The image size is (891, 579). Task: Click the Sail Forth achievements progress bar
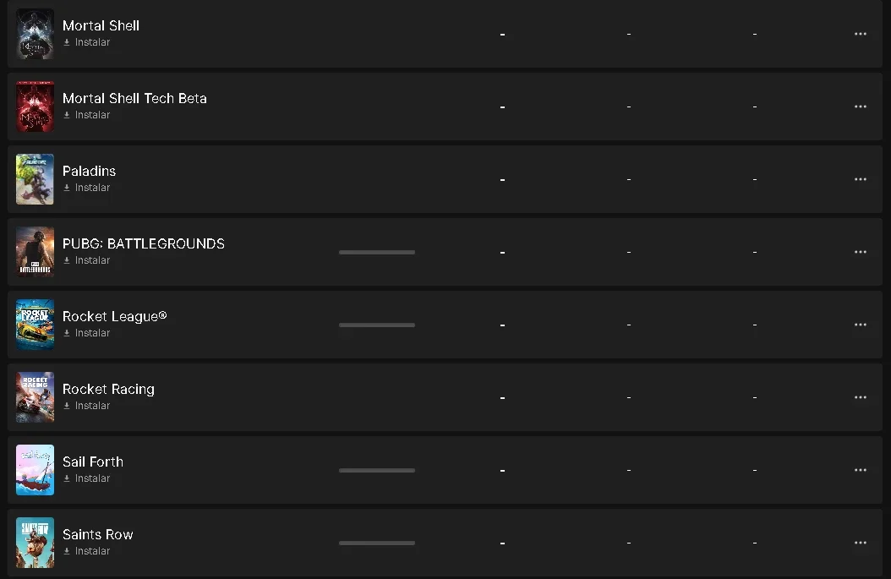(x=377, y=471)
